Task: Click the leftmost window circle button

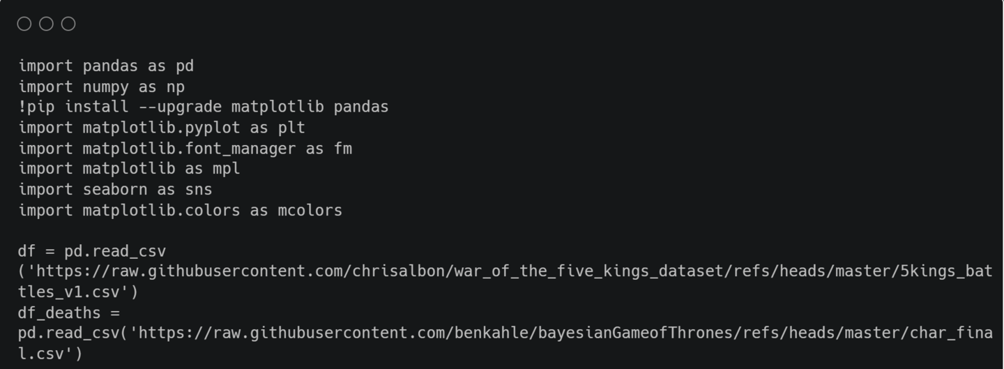Action: (24, 24)
